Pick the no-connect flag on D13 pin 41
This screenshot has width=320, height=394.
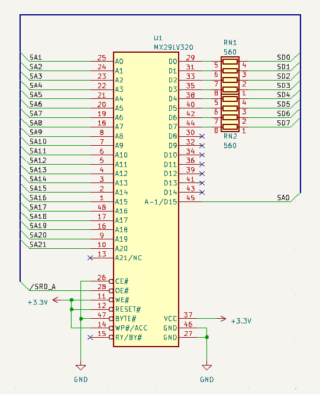(x=202, y=183)
